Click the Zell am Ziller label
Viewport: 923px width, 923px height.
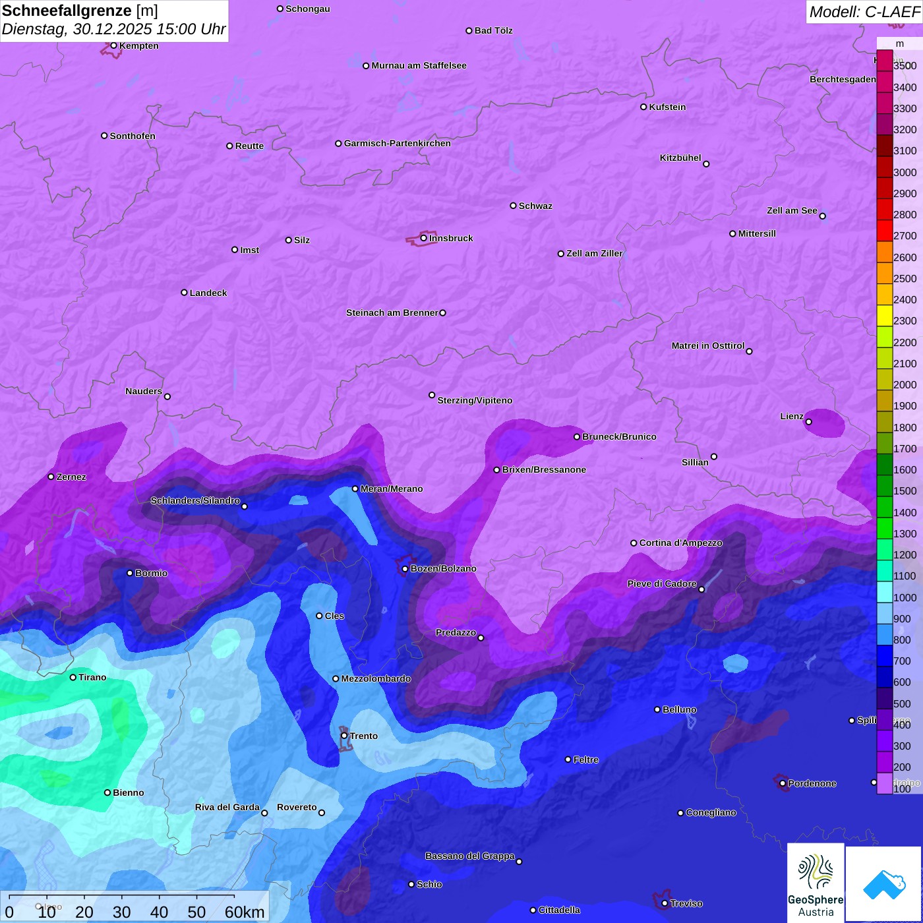pos(595,253)
